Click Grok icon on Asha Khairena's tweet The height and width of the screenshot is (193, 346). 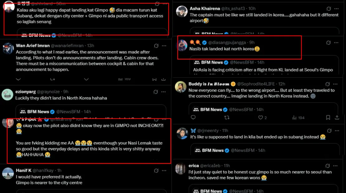click(x=329, y=9)
